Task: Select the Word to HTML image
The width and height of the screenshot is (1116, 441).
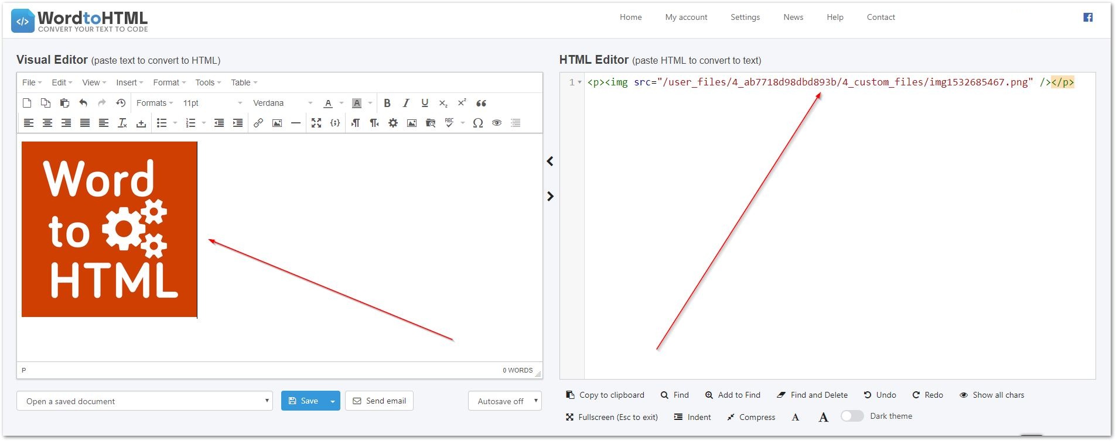Action: click(x=110, y=229)
